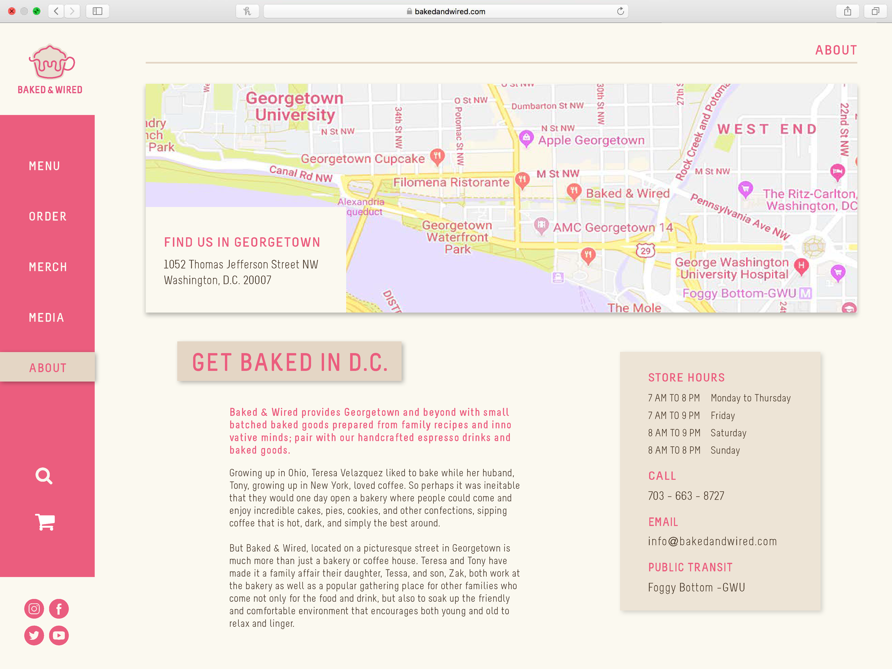Click Georgetown University label on map
Screen dimensions: 892x669
click(294, 106)
